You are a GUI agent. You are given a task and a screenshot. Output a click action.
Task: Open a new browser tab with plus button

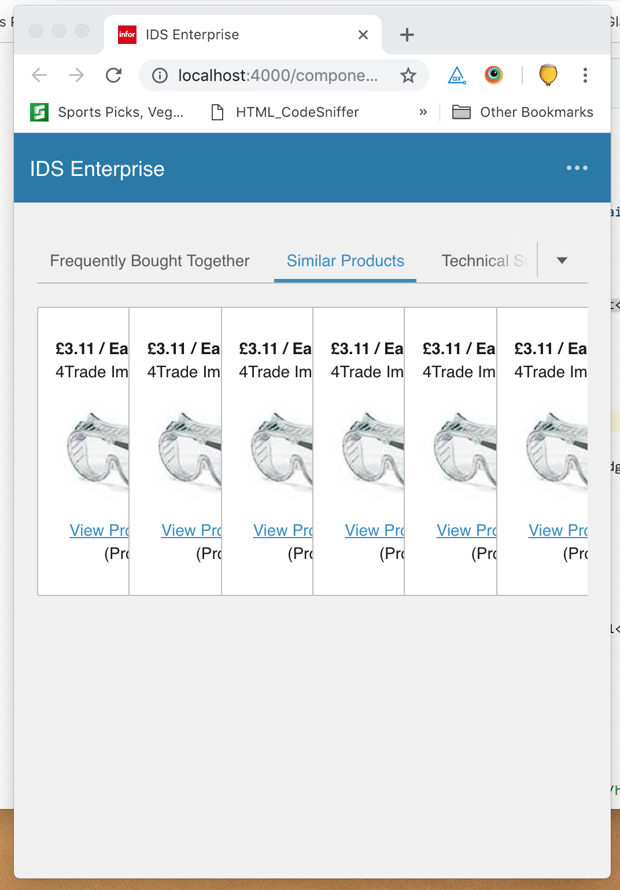point(407,35)
